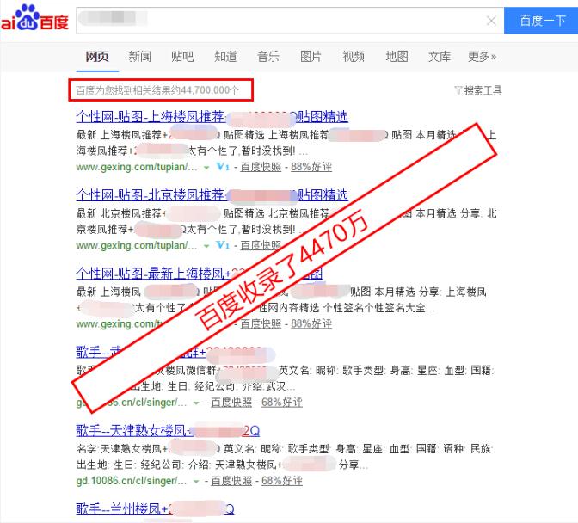The width and height of the screenshot is (578, 523).
Task: Open the 视频 search tab
Action: tap(354, 57)
